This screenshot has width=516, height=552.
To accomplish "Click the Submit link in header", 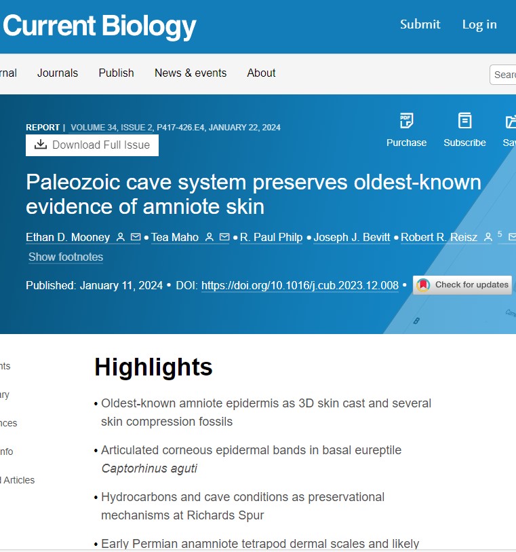I will click(x=420, y=24).
